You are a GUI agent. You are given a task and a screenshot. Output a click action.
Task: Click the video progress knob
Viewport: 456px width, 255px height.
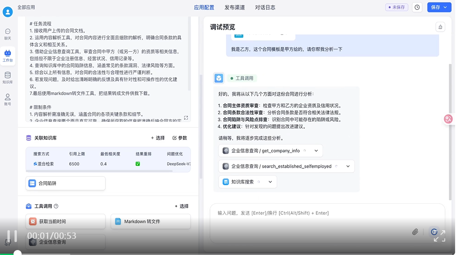pyautogui.click(x=18, y=253)
